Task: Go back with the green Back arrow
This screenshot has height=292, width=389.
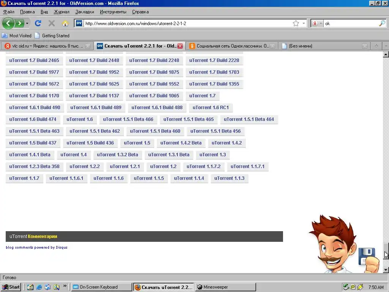Action: 8,23
